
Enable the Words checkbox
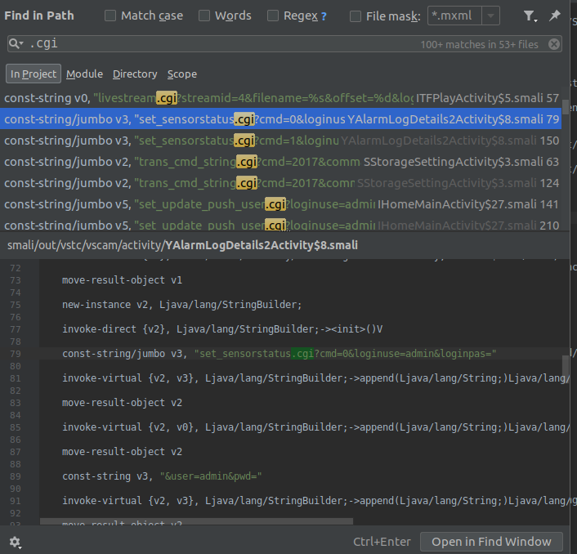[x=204, y=16]
